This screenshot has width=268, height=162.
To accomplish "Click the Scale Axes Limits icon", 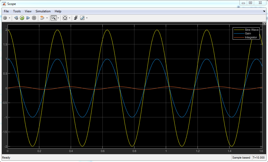I will coord(65,18).
